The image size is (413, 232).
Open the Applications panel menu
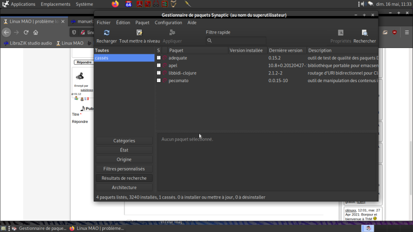(23, 4)
